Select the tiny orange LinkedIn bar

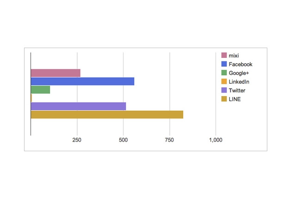click(31, 98)
